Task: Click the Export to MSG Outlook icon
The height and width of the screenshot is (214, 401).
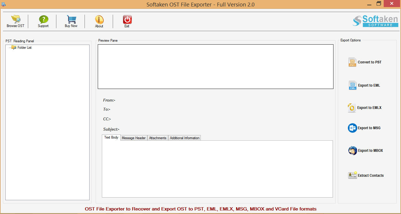Action: (x=352, y=128)
